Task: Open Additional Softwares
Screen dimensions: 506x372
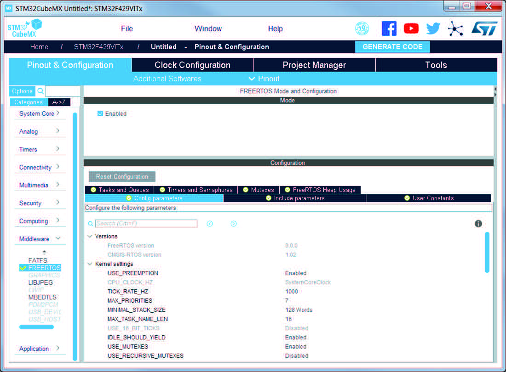Action: coord(167,79)
